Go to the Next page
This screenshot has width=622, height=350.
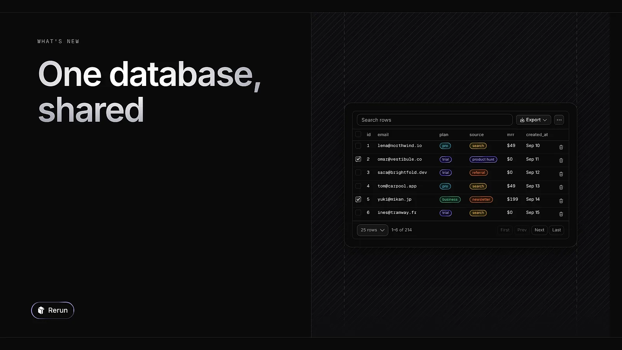click(x=539, y=230)
